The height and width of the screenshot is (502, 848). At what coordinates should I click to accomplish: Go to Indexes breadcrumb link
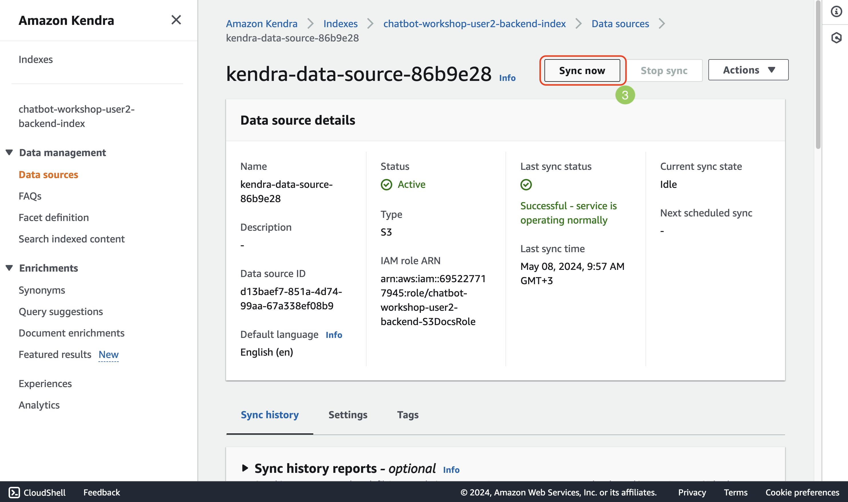point(340,24)
